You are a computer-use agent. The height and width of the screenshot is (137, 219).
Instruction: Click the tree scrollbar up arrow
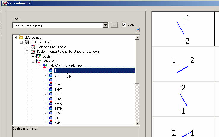137,38
